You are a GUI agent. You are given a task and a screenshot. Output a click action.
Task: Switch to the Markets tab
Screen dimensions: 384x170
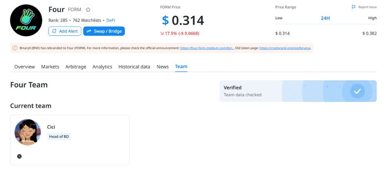click(50, 67)
